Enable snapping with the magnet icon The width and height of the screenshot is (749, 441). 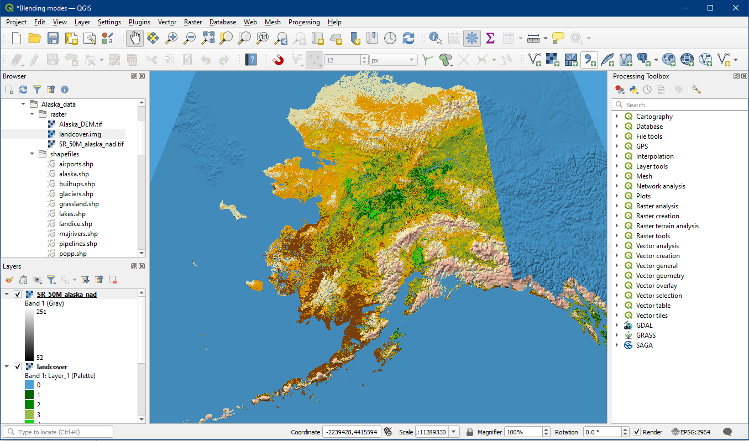(x=278, y=60)
